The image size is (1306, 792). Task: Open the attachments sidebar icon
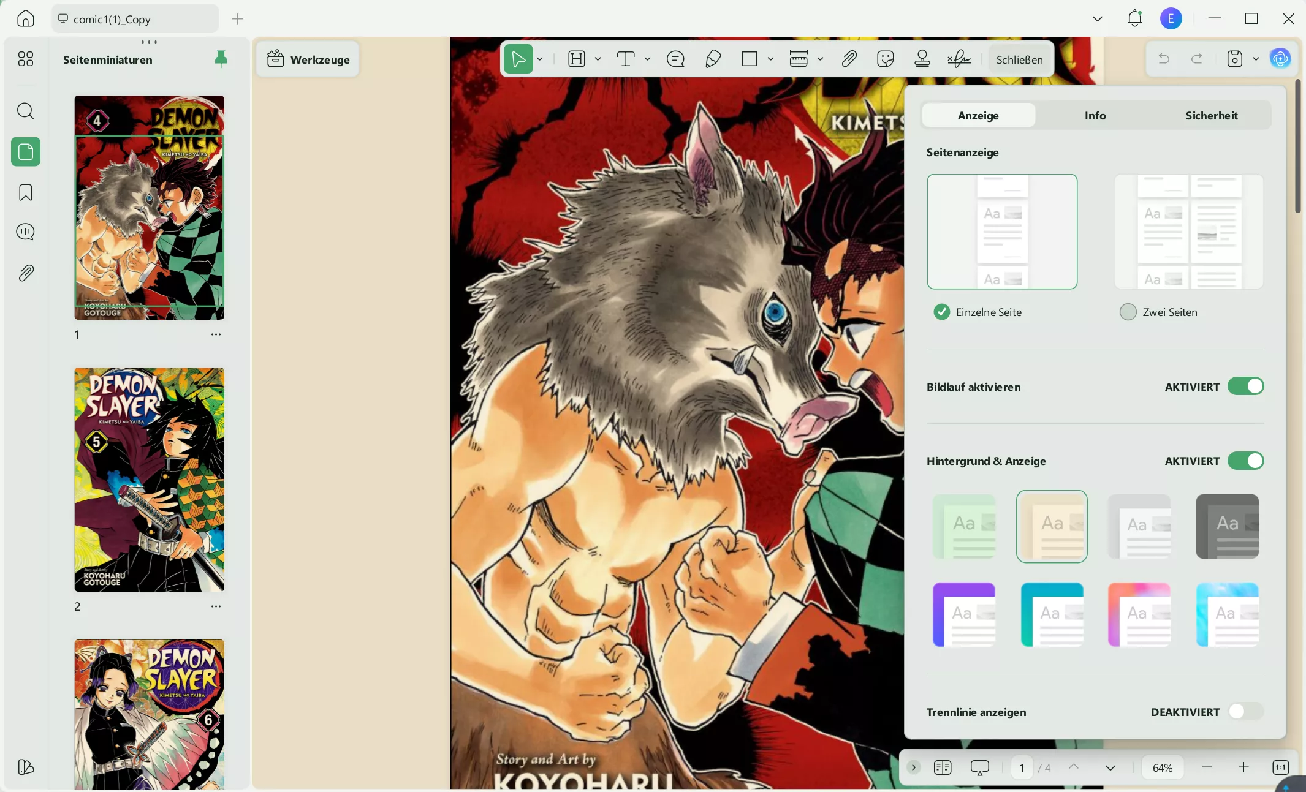tap(26, 273)
